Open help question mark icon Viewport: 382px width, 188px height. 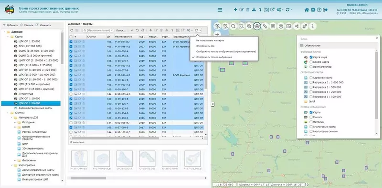click(319, 10)
